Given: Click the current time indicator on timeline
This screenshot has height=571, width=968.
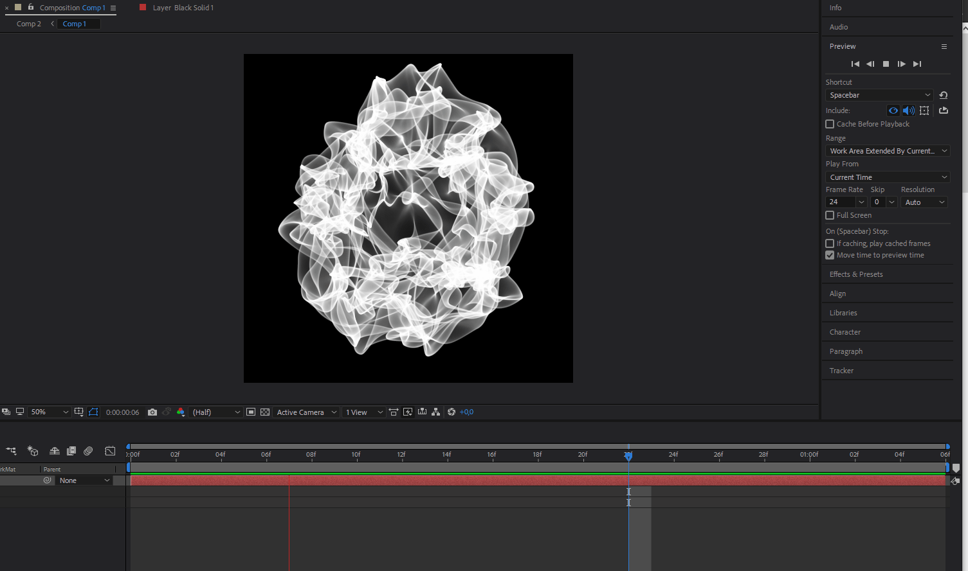Looking at the screenshot, I should tap(628, 455).
